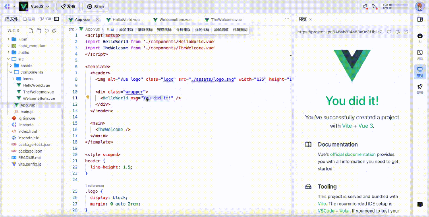Refresh the file explorer
The height and width of the screenshot is (217, 429).
[x=47, y=30]
